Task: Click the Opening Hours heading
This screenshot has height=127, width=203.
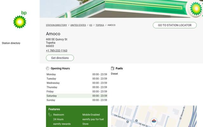Action: click(x=60, y=69)
